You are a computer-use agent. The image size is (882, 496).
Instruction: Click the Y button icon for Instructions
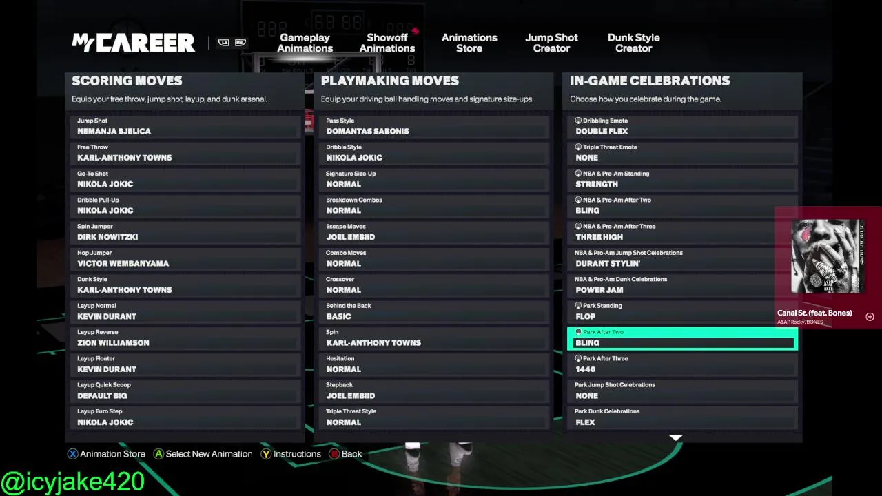click(266, 454)
